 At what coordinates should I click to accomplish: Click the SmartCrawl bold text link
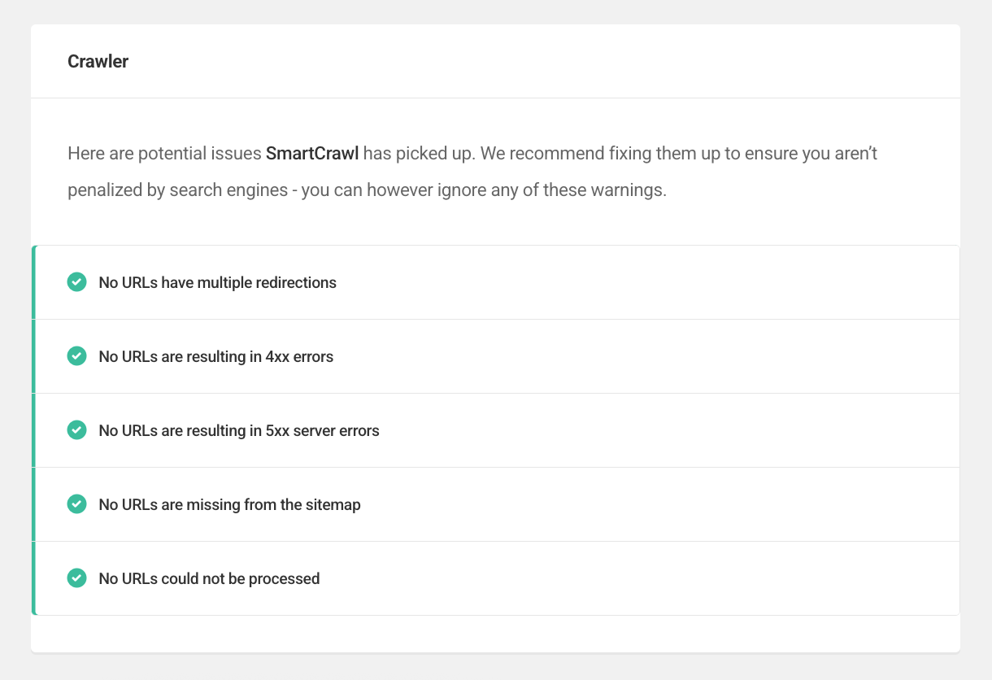[312, 153]
